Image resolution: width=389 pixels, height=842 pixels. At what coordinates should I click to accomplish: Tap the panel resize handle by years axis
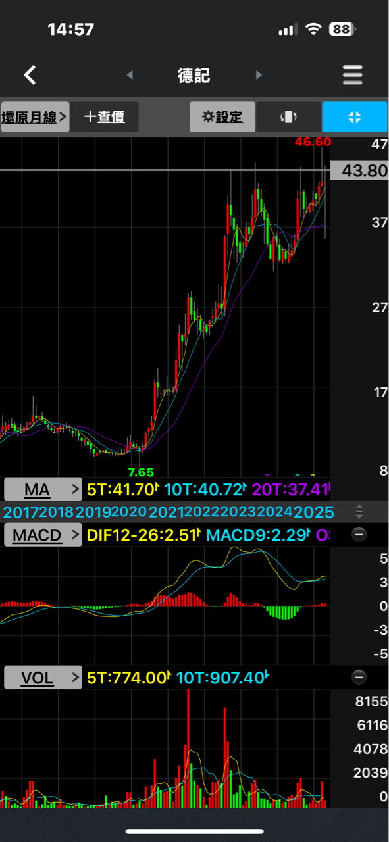(359, 511)
